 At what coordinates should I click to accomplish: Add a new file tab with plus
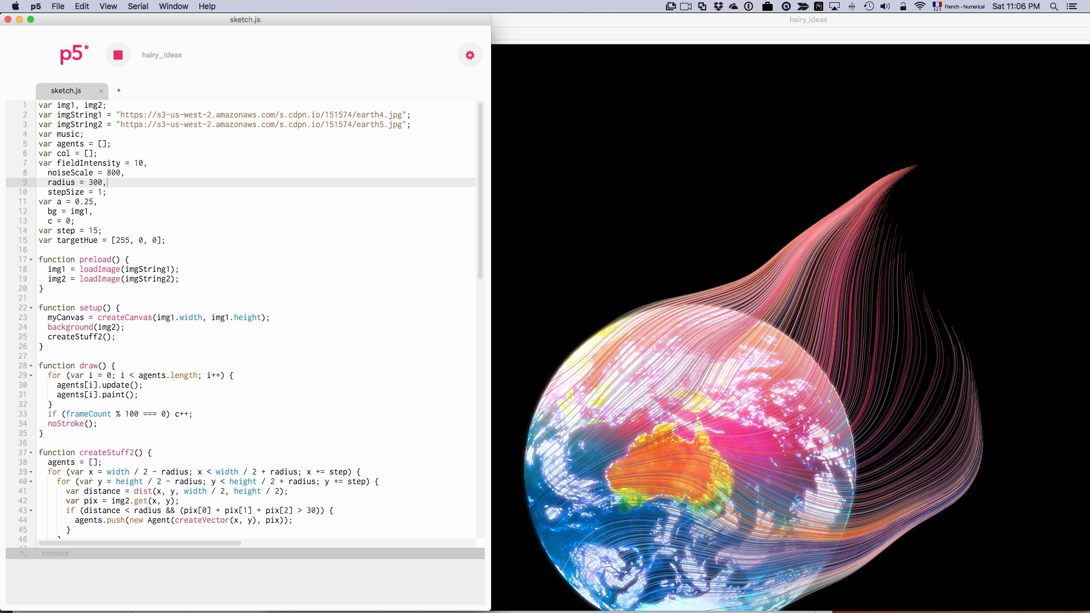click(x=119, y=90)
